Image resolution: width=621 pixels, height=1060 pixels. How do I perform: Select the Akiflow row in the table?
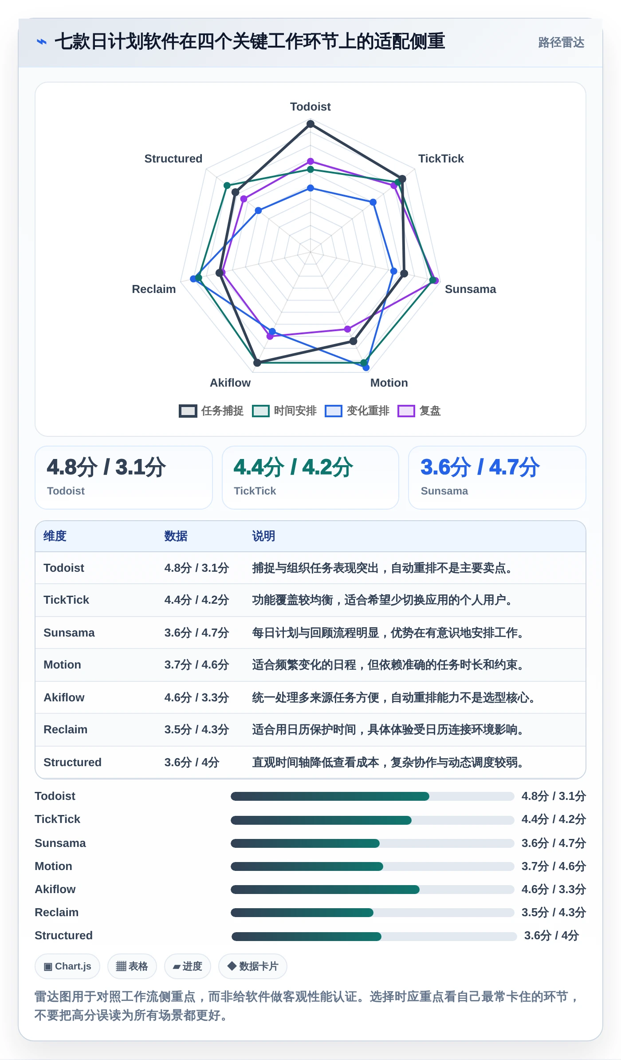[x=310, y=698]
